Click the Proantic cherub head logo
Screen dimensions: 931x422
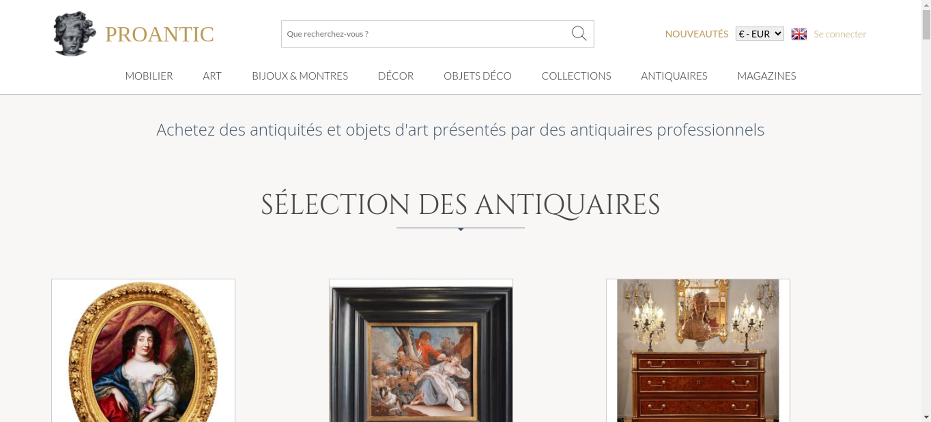coord(74,33)
